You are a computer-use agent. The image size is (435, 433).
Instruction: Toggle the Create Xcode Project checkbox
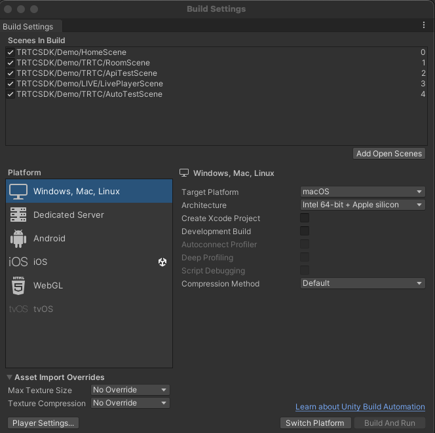coord(305,218)
